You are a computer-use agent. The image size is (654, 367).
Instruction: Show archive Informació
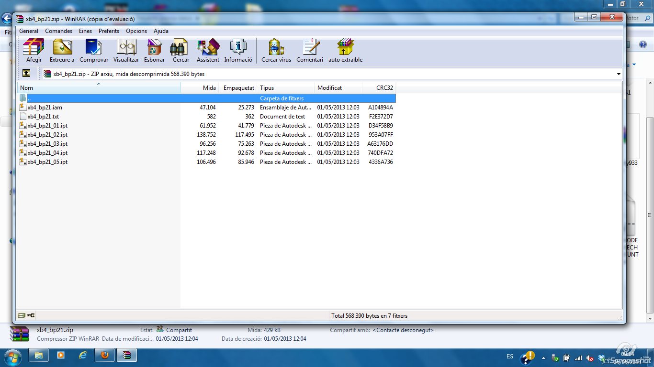[x=238, y=51]
